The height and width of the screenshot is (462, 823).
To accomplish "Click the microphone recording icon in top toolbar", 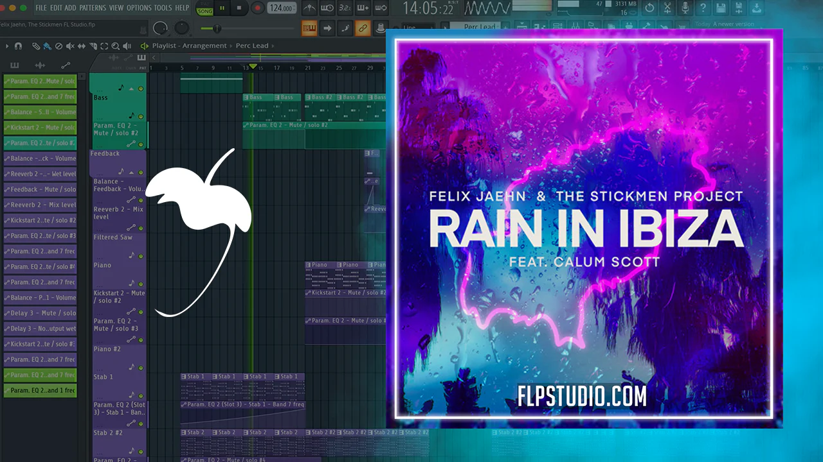I will coord(685,8).
